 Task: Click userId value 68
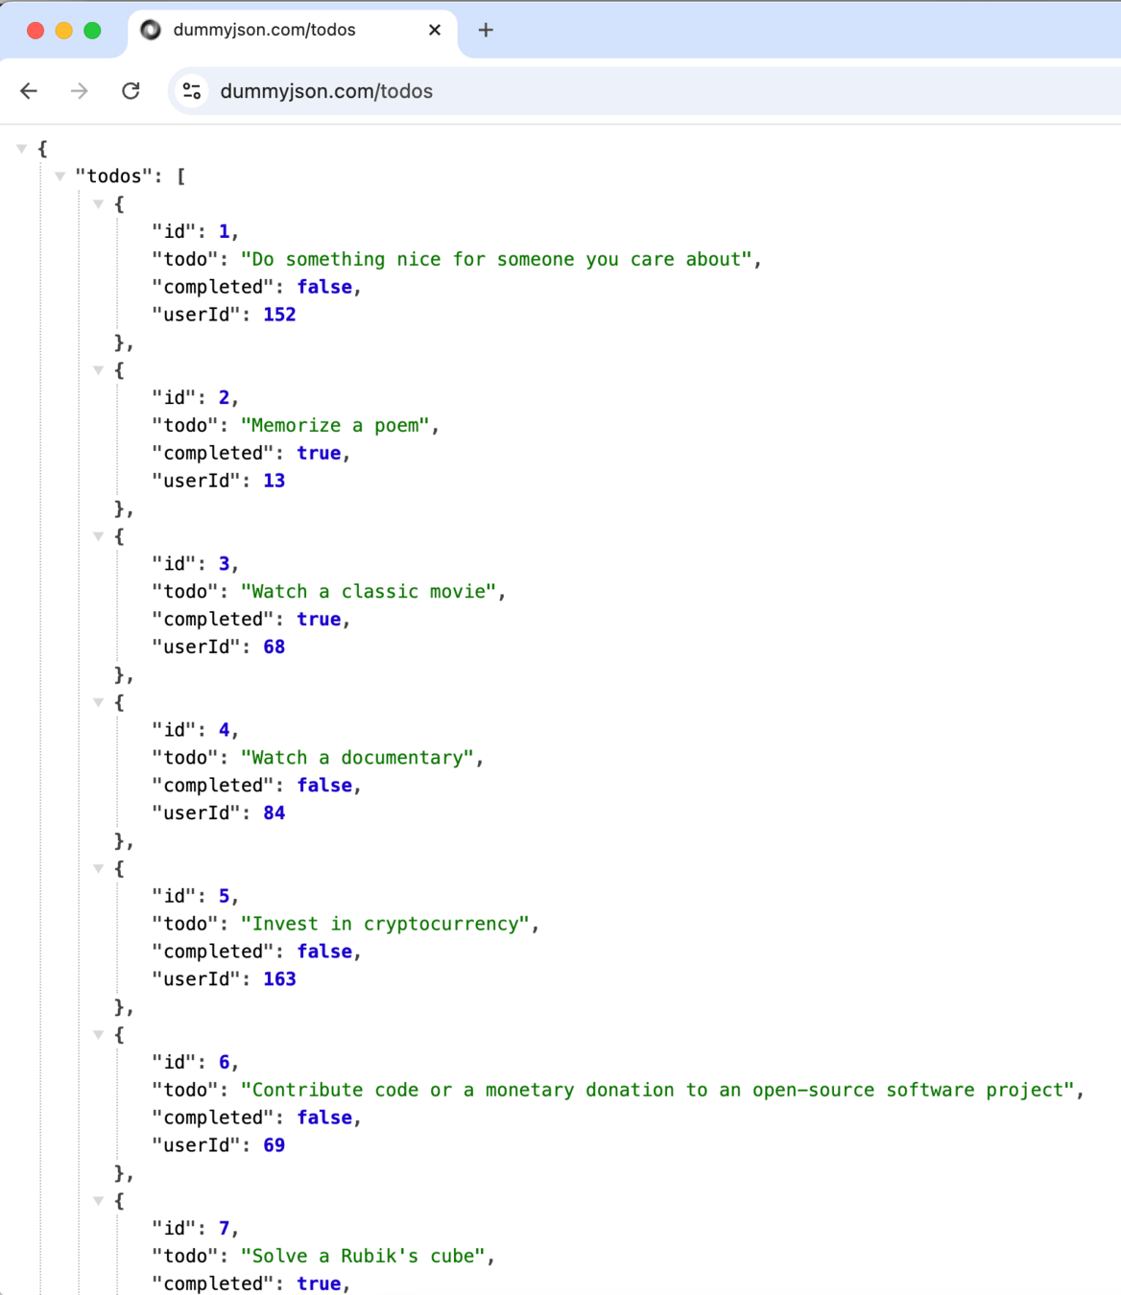(274, 647)
